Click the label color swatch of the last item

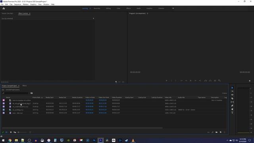tap(4, 113)
